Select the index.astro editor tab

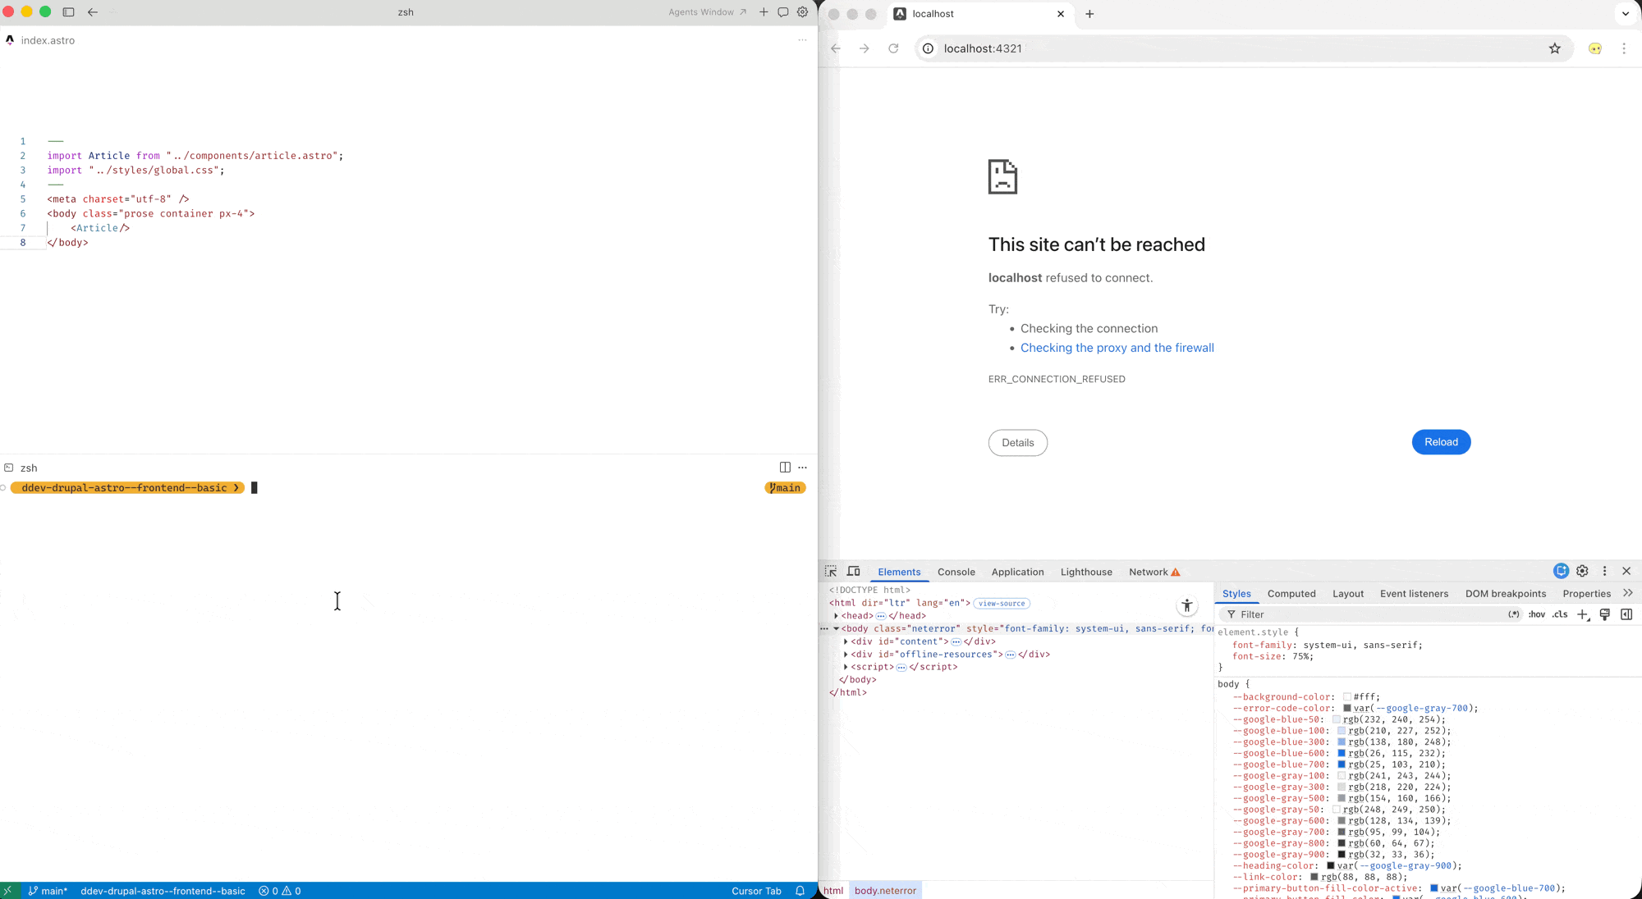click(x=40, y=40)
